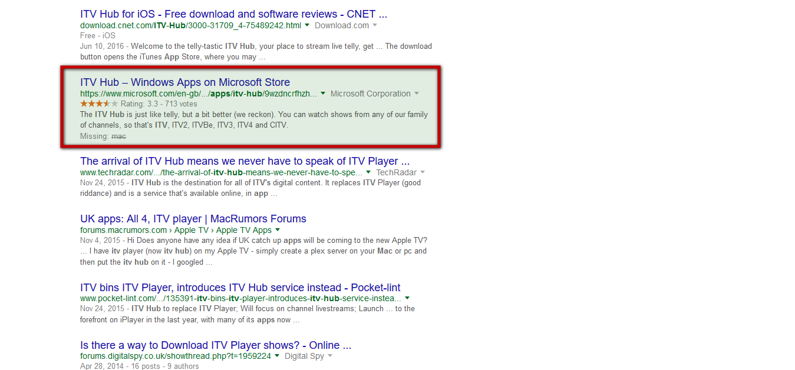Click the pocket-lint.com green URL text

(240, 298)
